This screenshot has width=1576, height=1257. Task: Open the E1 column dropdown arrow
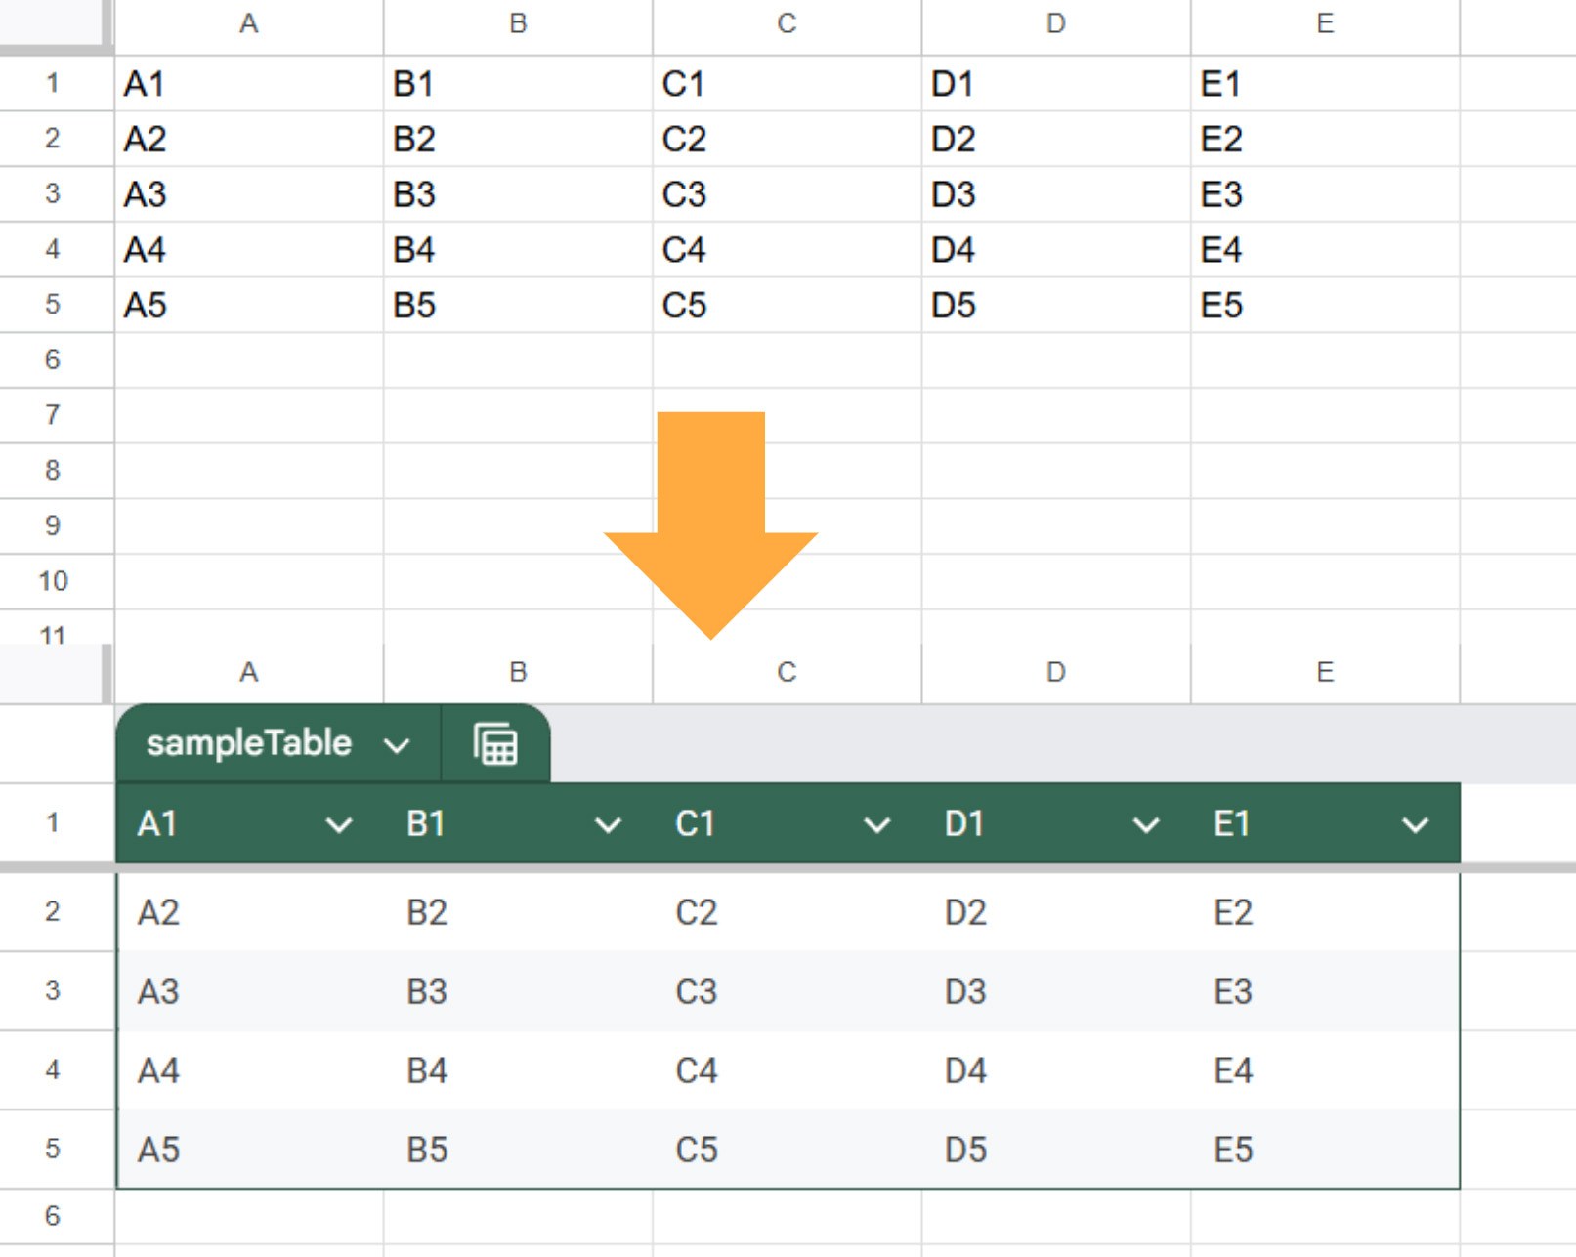pos(1415,825)
